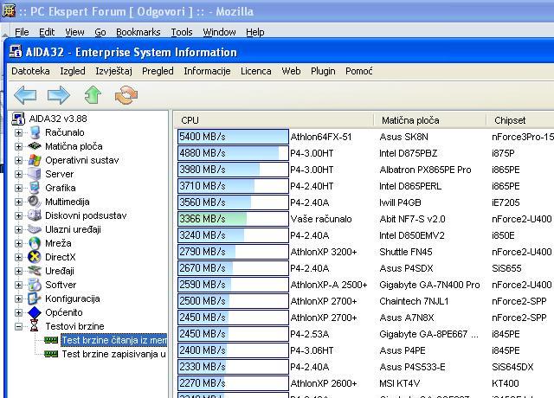Expand the Računalo tree node
Image resolution: width=554 pixels, height=398 pixels.
(x=19, y=132)
